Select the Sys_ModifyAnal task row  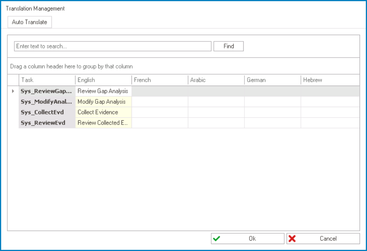(46, 102)
